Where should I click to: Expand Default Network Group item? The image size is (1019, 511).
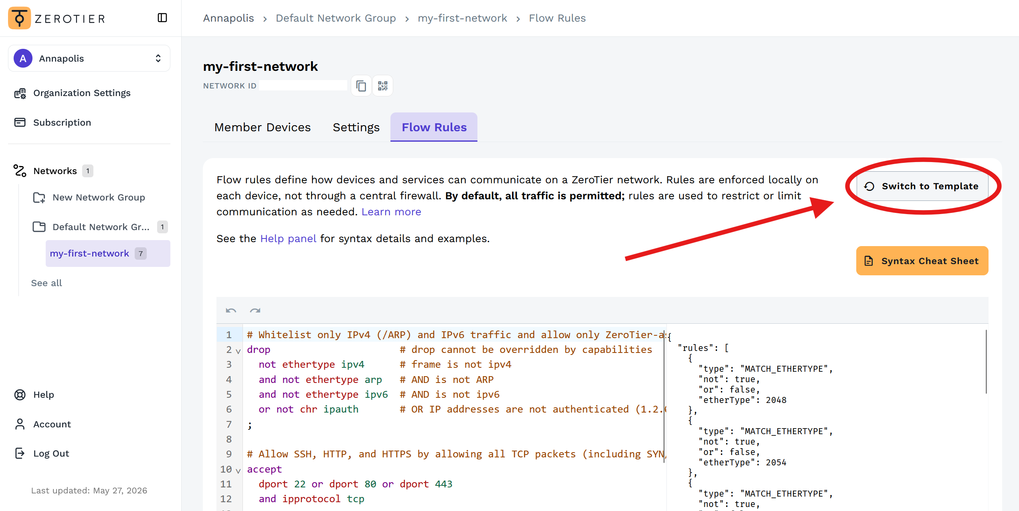[101, 227]
